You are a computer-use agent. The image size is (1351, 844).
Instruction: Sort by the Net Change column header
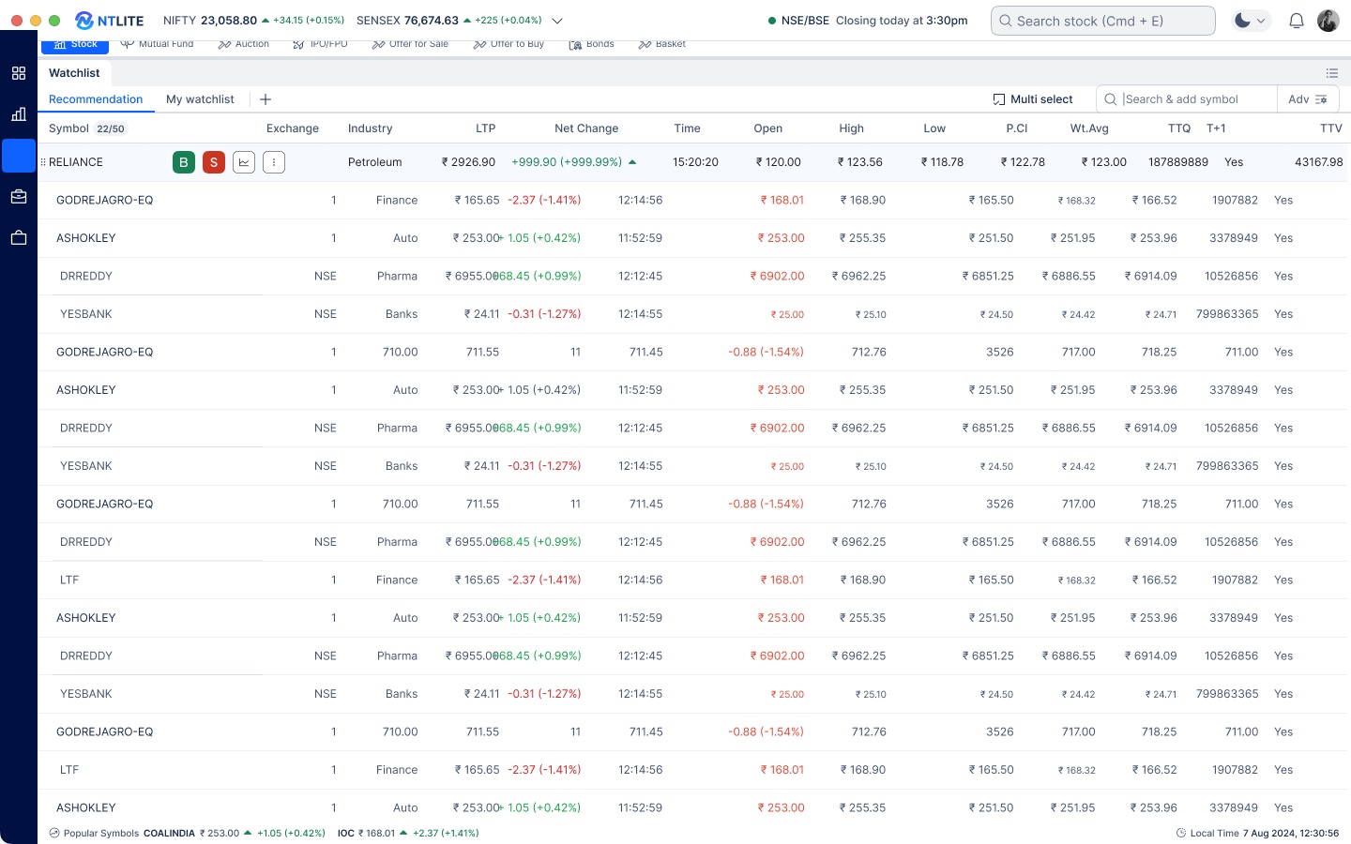pyautogui.click(x=586, y=128)
